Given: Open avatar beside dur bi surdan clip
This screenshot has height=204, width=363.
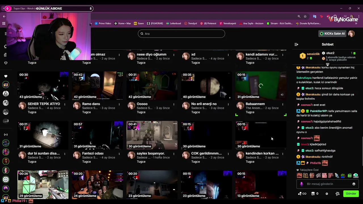Looking at the screenshot, I should [x=22, y=156].
